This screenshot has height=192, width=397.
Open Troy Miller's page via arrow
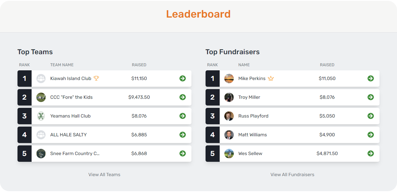371,97
